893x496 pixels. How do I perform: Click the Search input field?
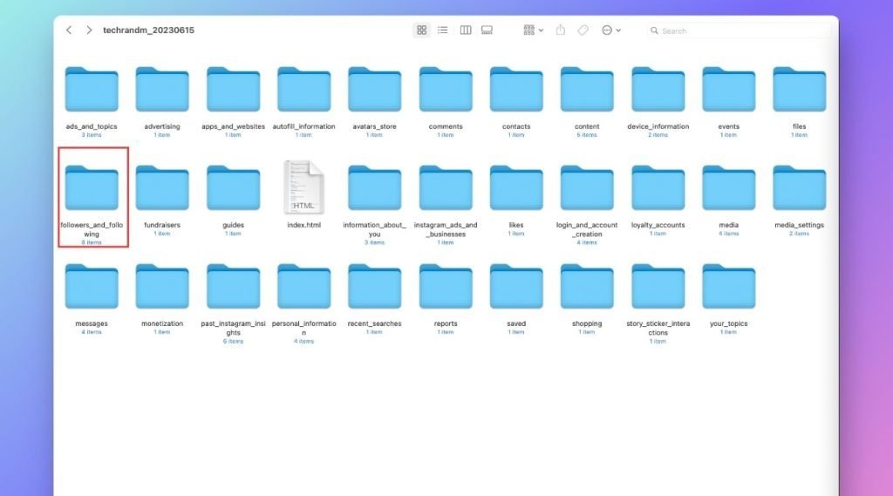[x=741, y=31]
